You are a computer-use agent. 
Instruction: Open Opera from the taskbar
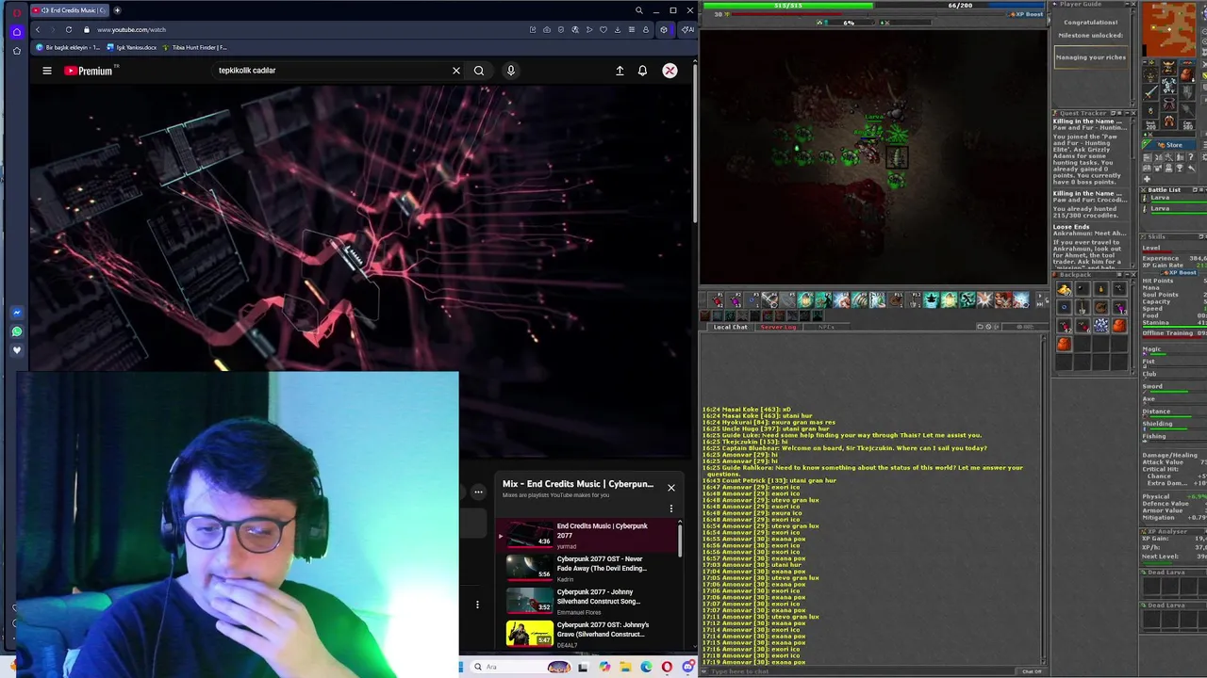point(667,667)
